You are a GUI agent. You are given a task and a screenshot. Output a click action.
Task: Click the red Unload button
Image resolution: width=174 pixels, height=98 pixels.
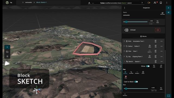pyautogui.click(x=157, y=30)
